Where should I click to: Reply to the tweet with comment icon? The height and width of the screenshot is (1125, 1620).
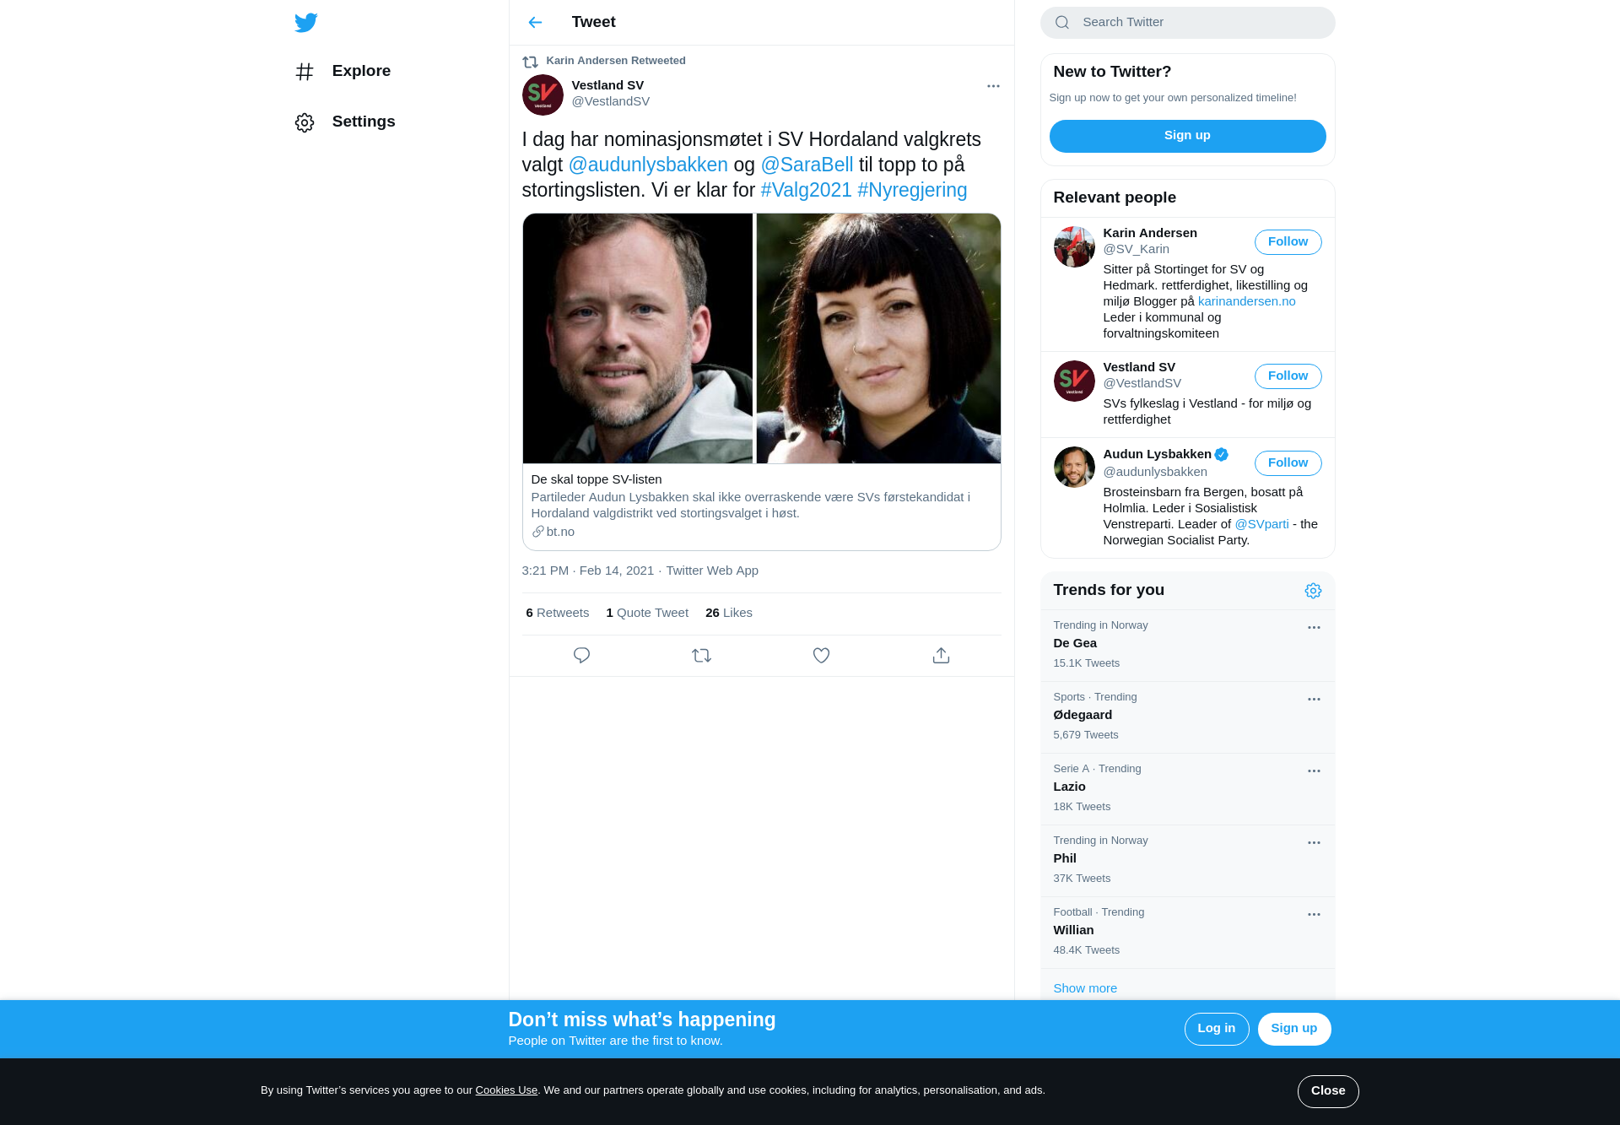tap(581, 656)
